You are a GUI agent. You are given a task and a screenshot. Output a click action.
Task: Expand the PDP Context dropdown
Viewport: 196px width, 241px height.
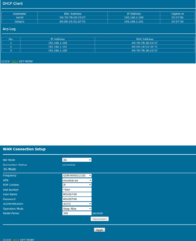(x=77, y=185)
